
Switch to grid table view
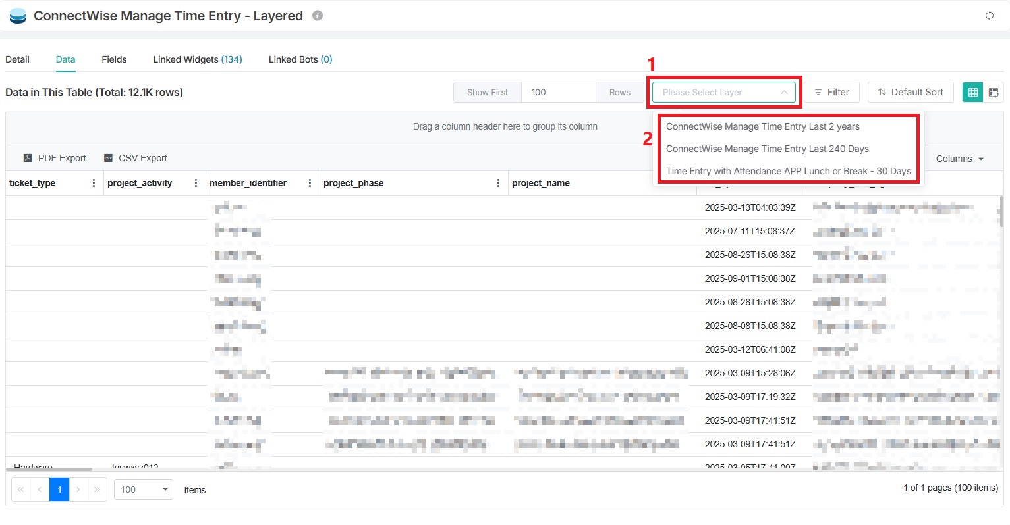click(x=972, y=93)
